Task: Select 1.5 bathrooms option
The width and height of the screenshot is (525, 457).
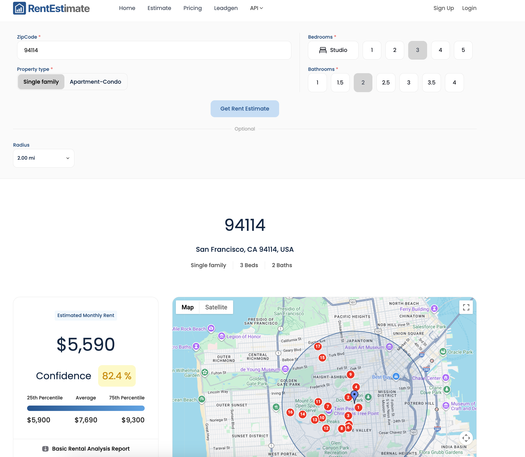Action: coord(340,83)
